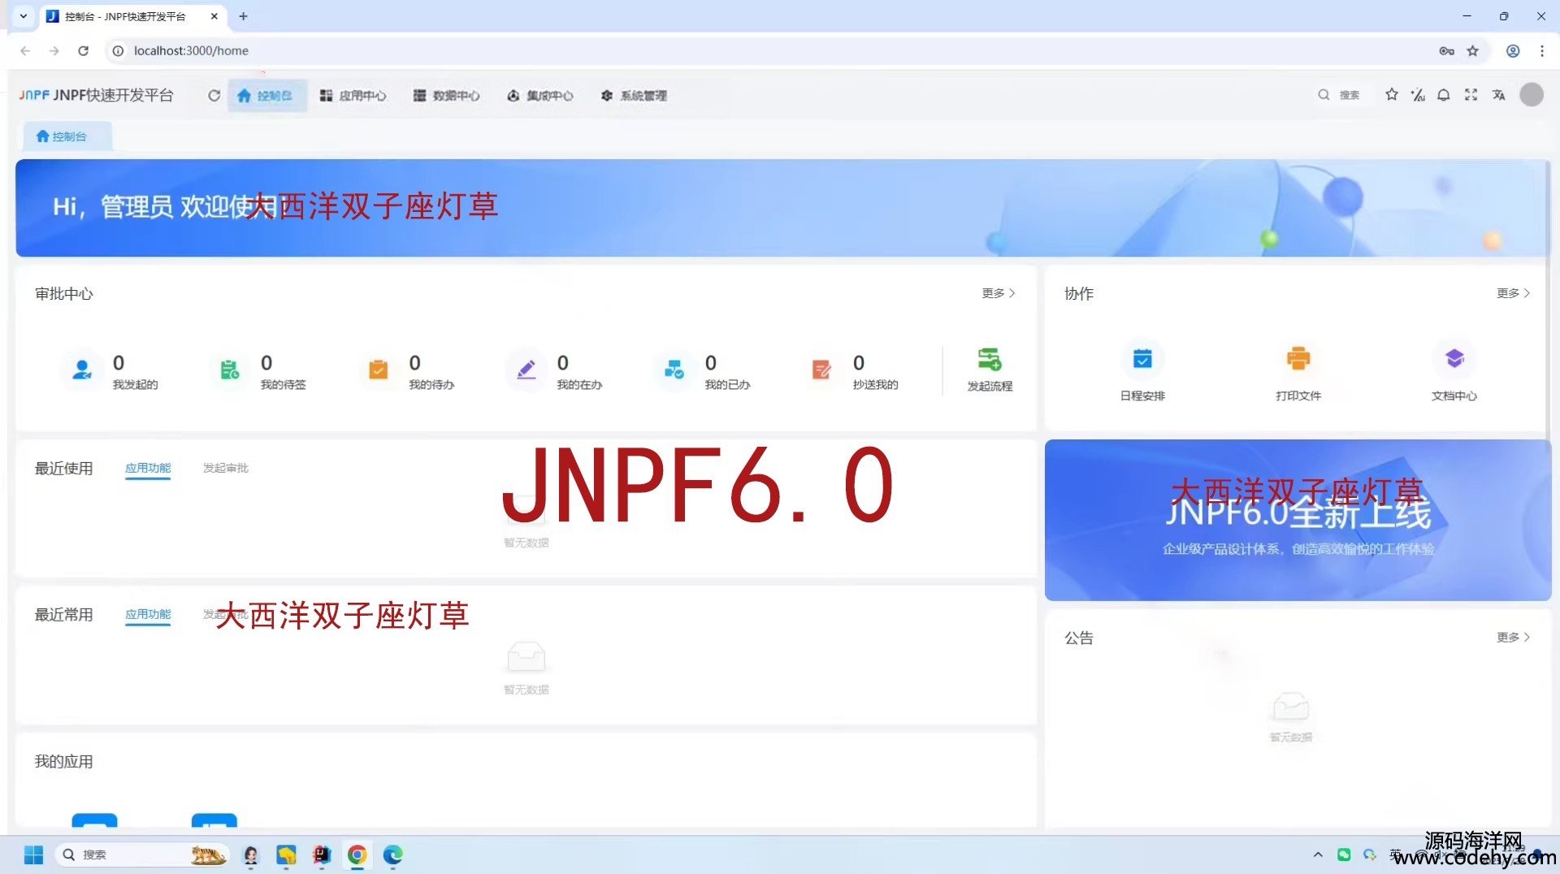Expand the system tray hidden icons chevron

click(x=1318, y=855)
